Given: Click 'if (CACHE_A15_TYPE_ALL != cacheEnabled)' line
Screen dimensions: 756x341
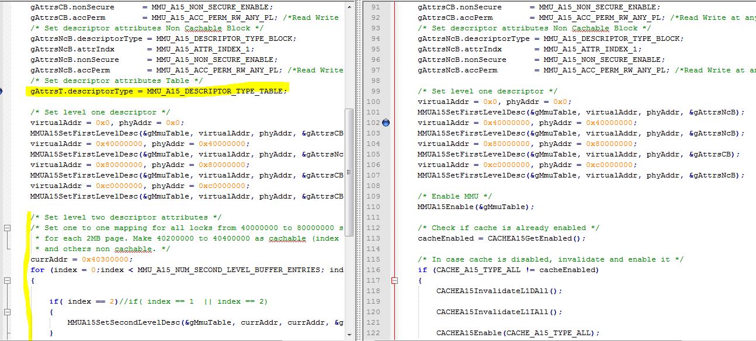Looking at the screenshot, I should pyautogui.click(x=508, y=270).
